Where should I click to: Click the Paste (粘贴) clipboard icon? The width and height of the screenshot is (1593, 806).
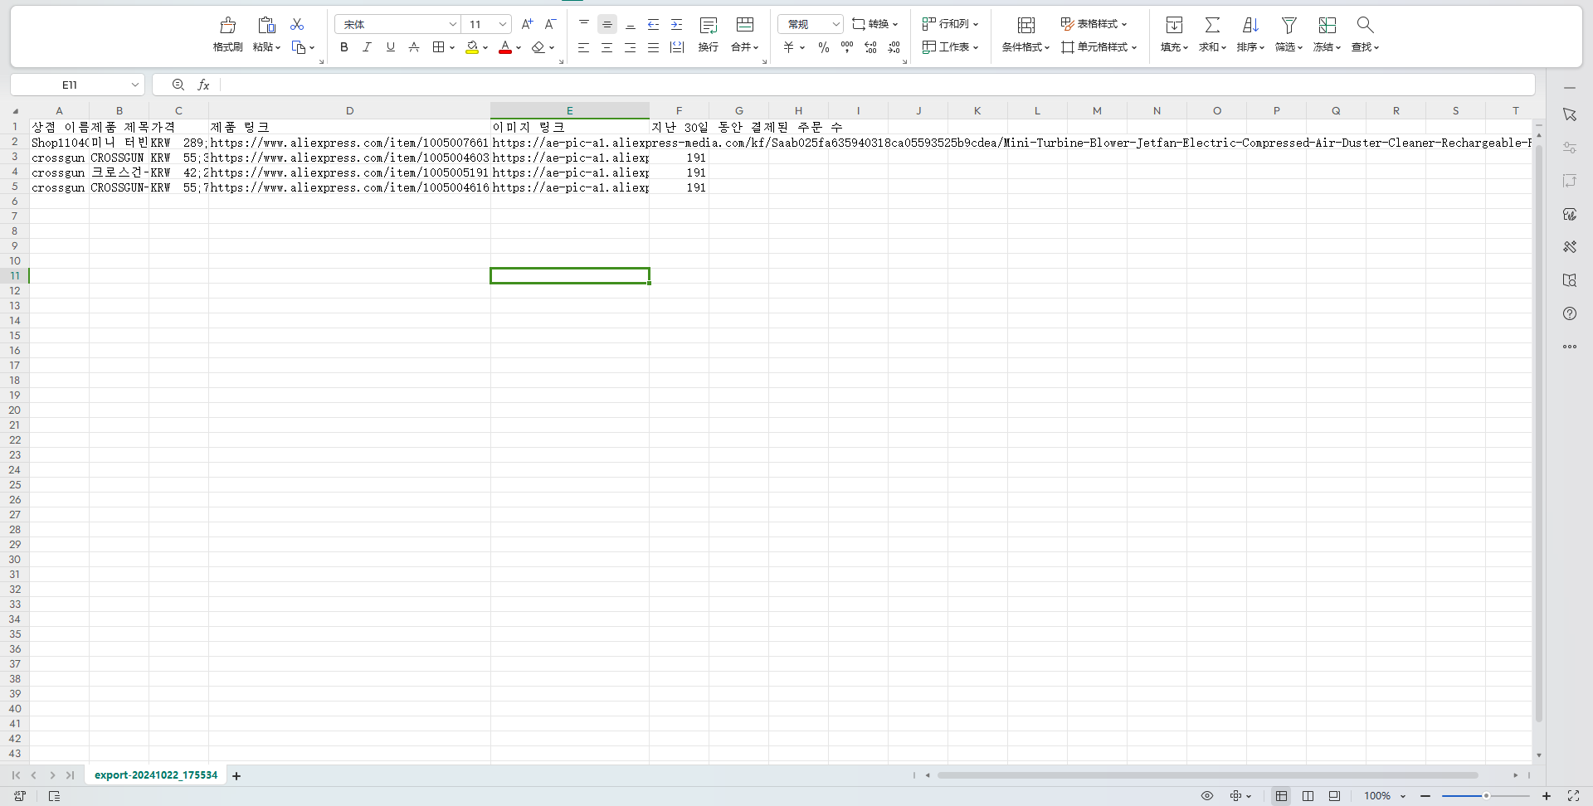click(x=265, y=25)
